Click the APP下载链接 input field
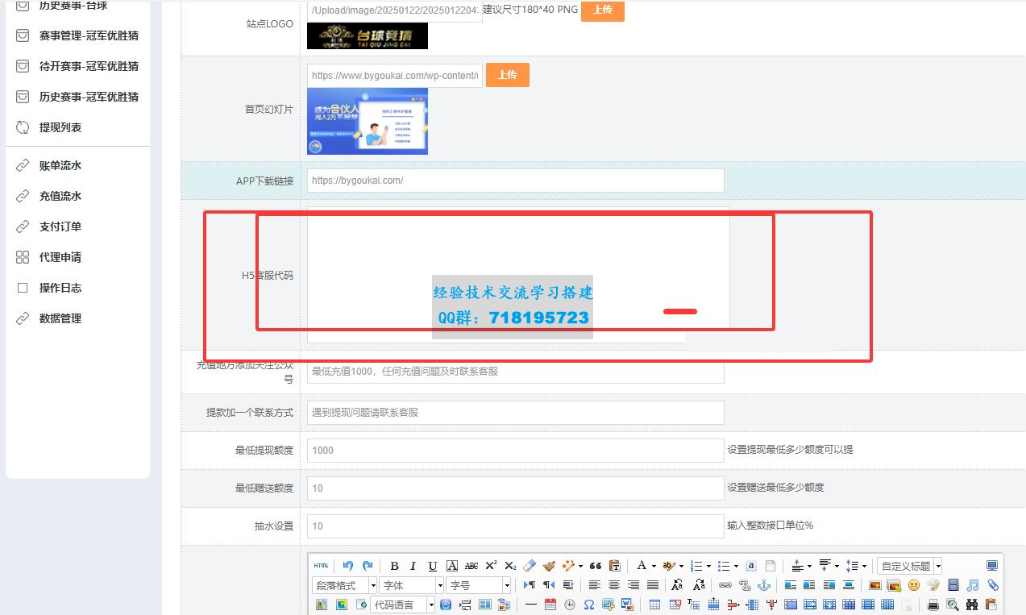The width and height of the screenshot is (1026, 615). pos(515,181)
